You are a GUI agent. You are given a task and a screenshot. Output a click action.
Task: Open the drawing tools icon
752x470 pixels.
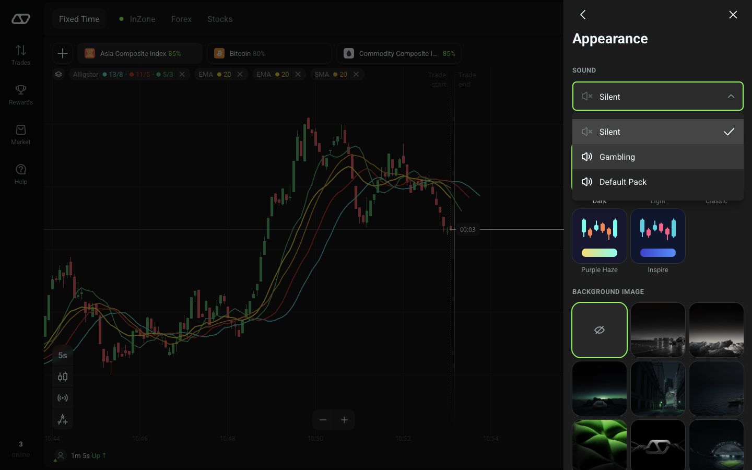click(x=63, y=419)
